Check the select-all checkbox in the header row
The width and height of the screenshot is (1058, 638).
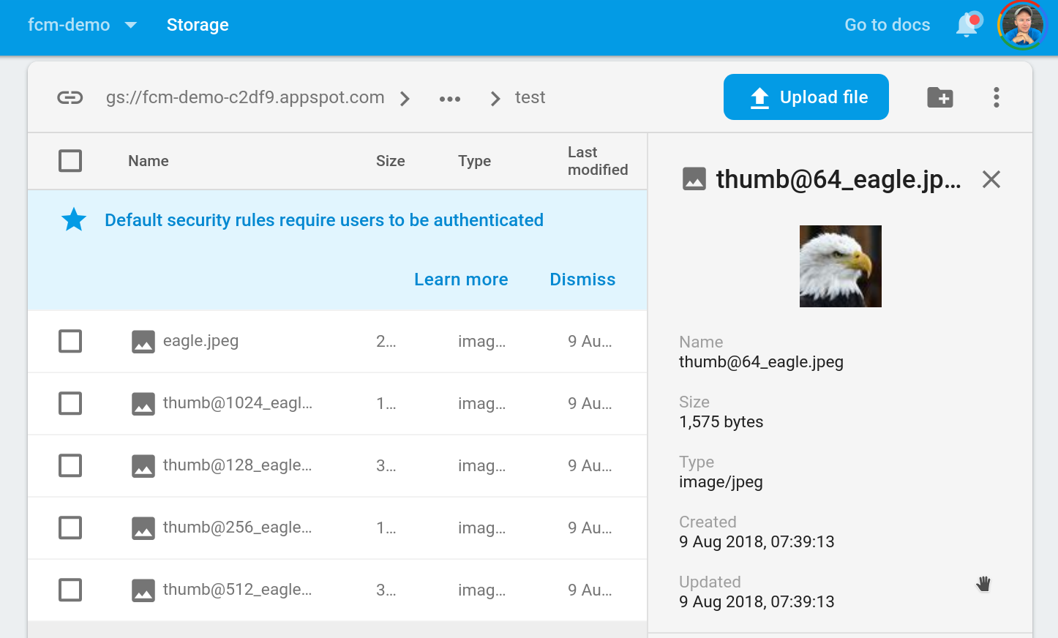(x=70, y=160)
